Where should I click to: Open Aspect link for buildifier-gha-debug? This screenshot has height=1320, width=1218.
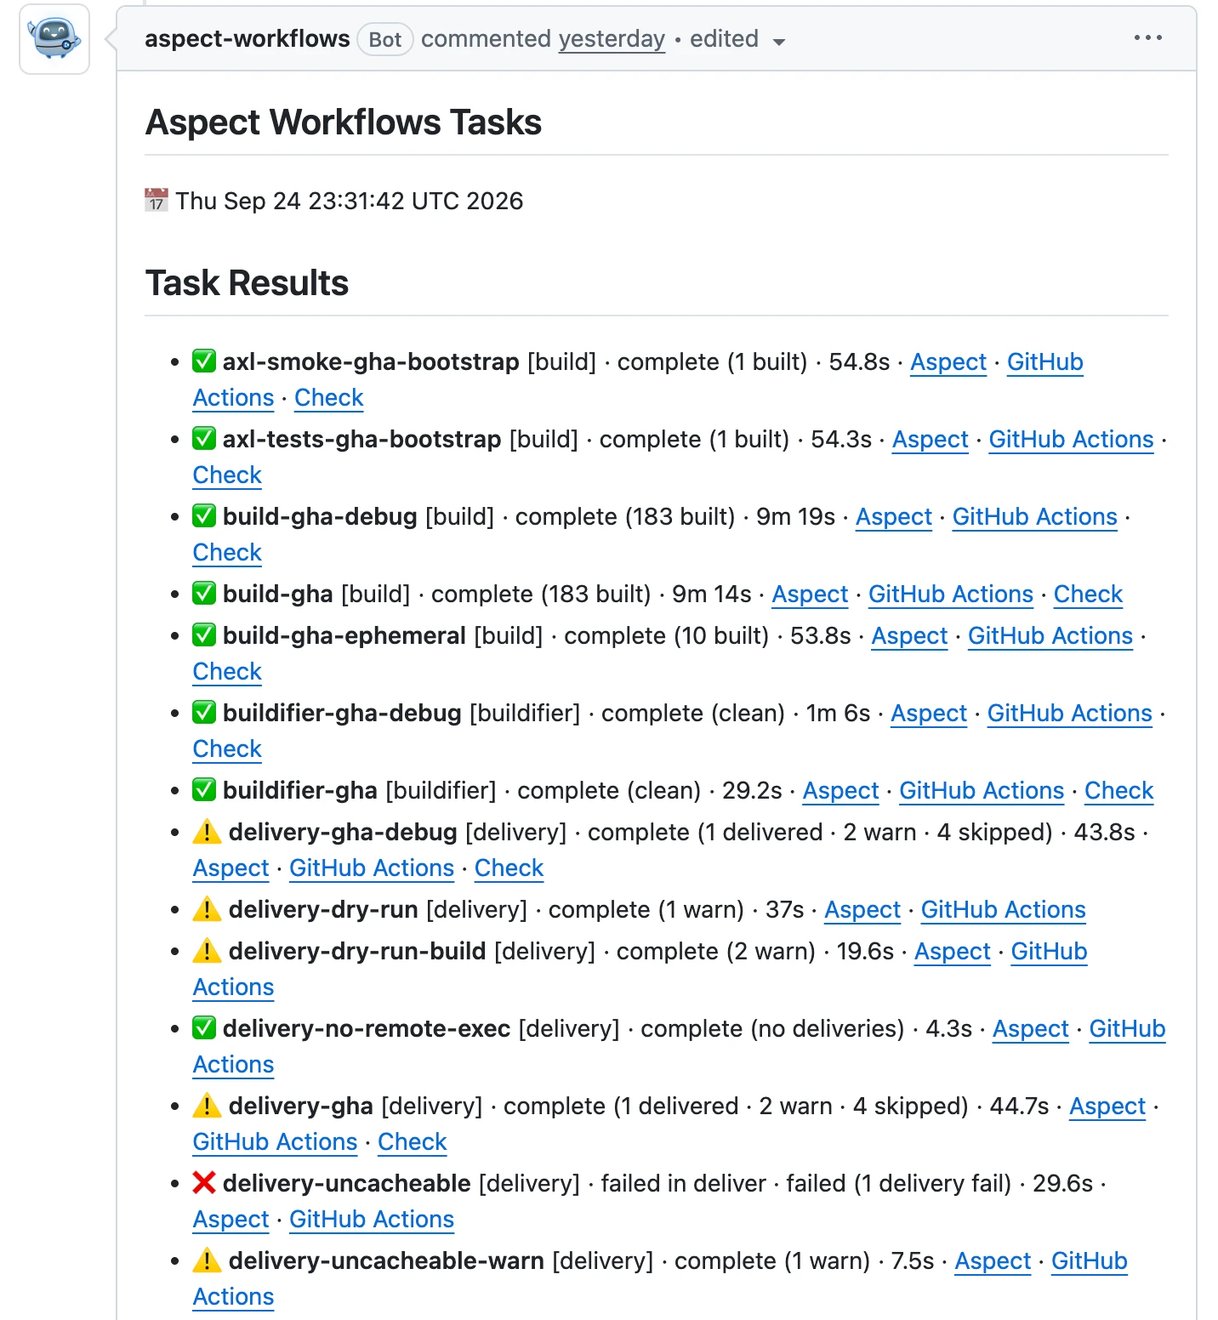pyautogui.click(x=929, y=714)
